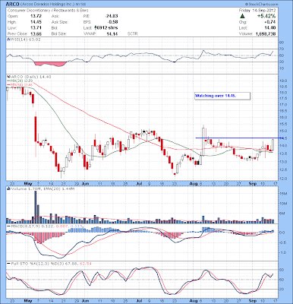Click the Open price value 13.72
This screenshot has height=304, width=293.
click(x=36, y=16)
